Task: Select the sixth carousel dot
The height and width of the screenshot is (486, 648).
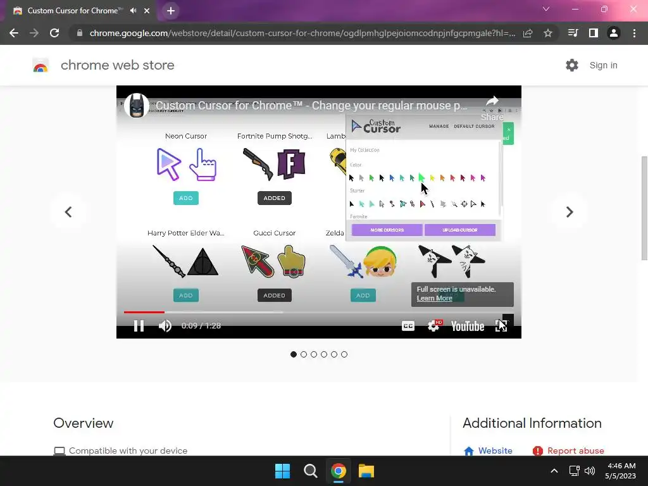Action: 344,354
